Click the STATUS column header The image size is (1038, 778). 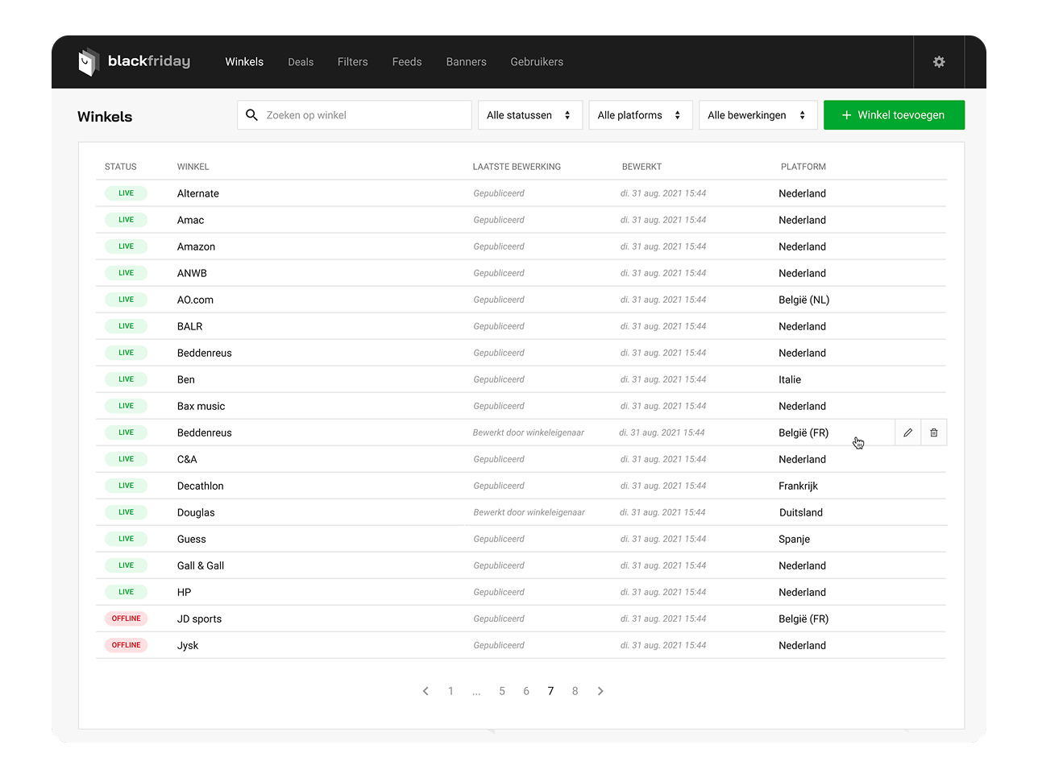point(121,167)
